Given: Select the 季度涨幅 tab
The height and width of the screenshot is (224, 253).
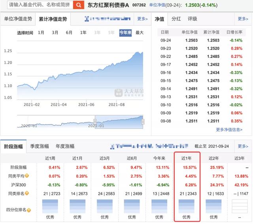Looking at the screenshot, I should click(x=40, y=146).
